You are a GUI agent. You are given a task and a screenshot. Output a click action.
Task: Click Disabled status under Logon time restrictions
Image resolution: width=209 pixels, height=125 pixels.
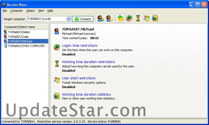tap(68, 54)
